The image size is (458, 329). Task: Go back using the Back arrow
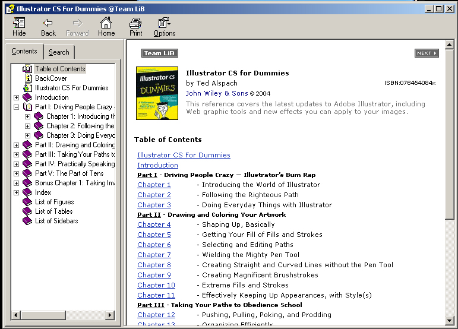click(x=48, y=27)
